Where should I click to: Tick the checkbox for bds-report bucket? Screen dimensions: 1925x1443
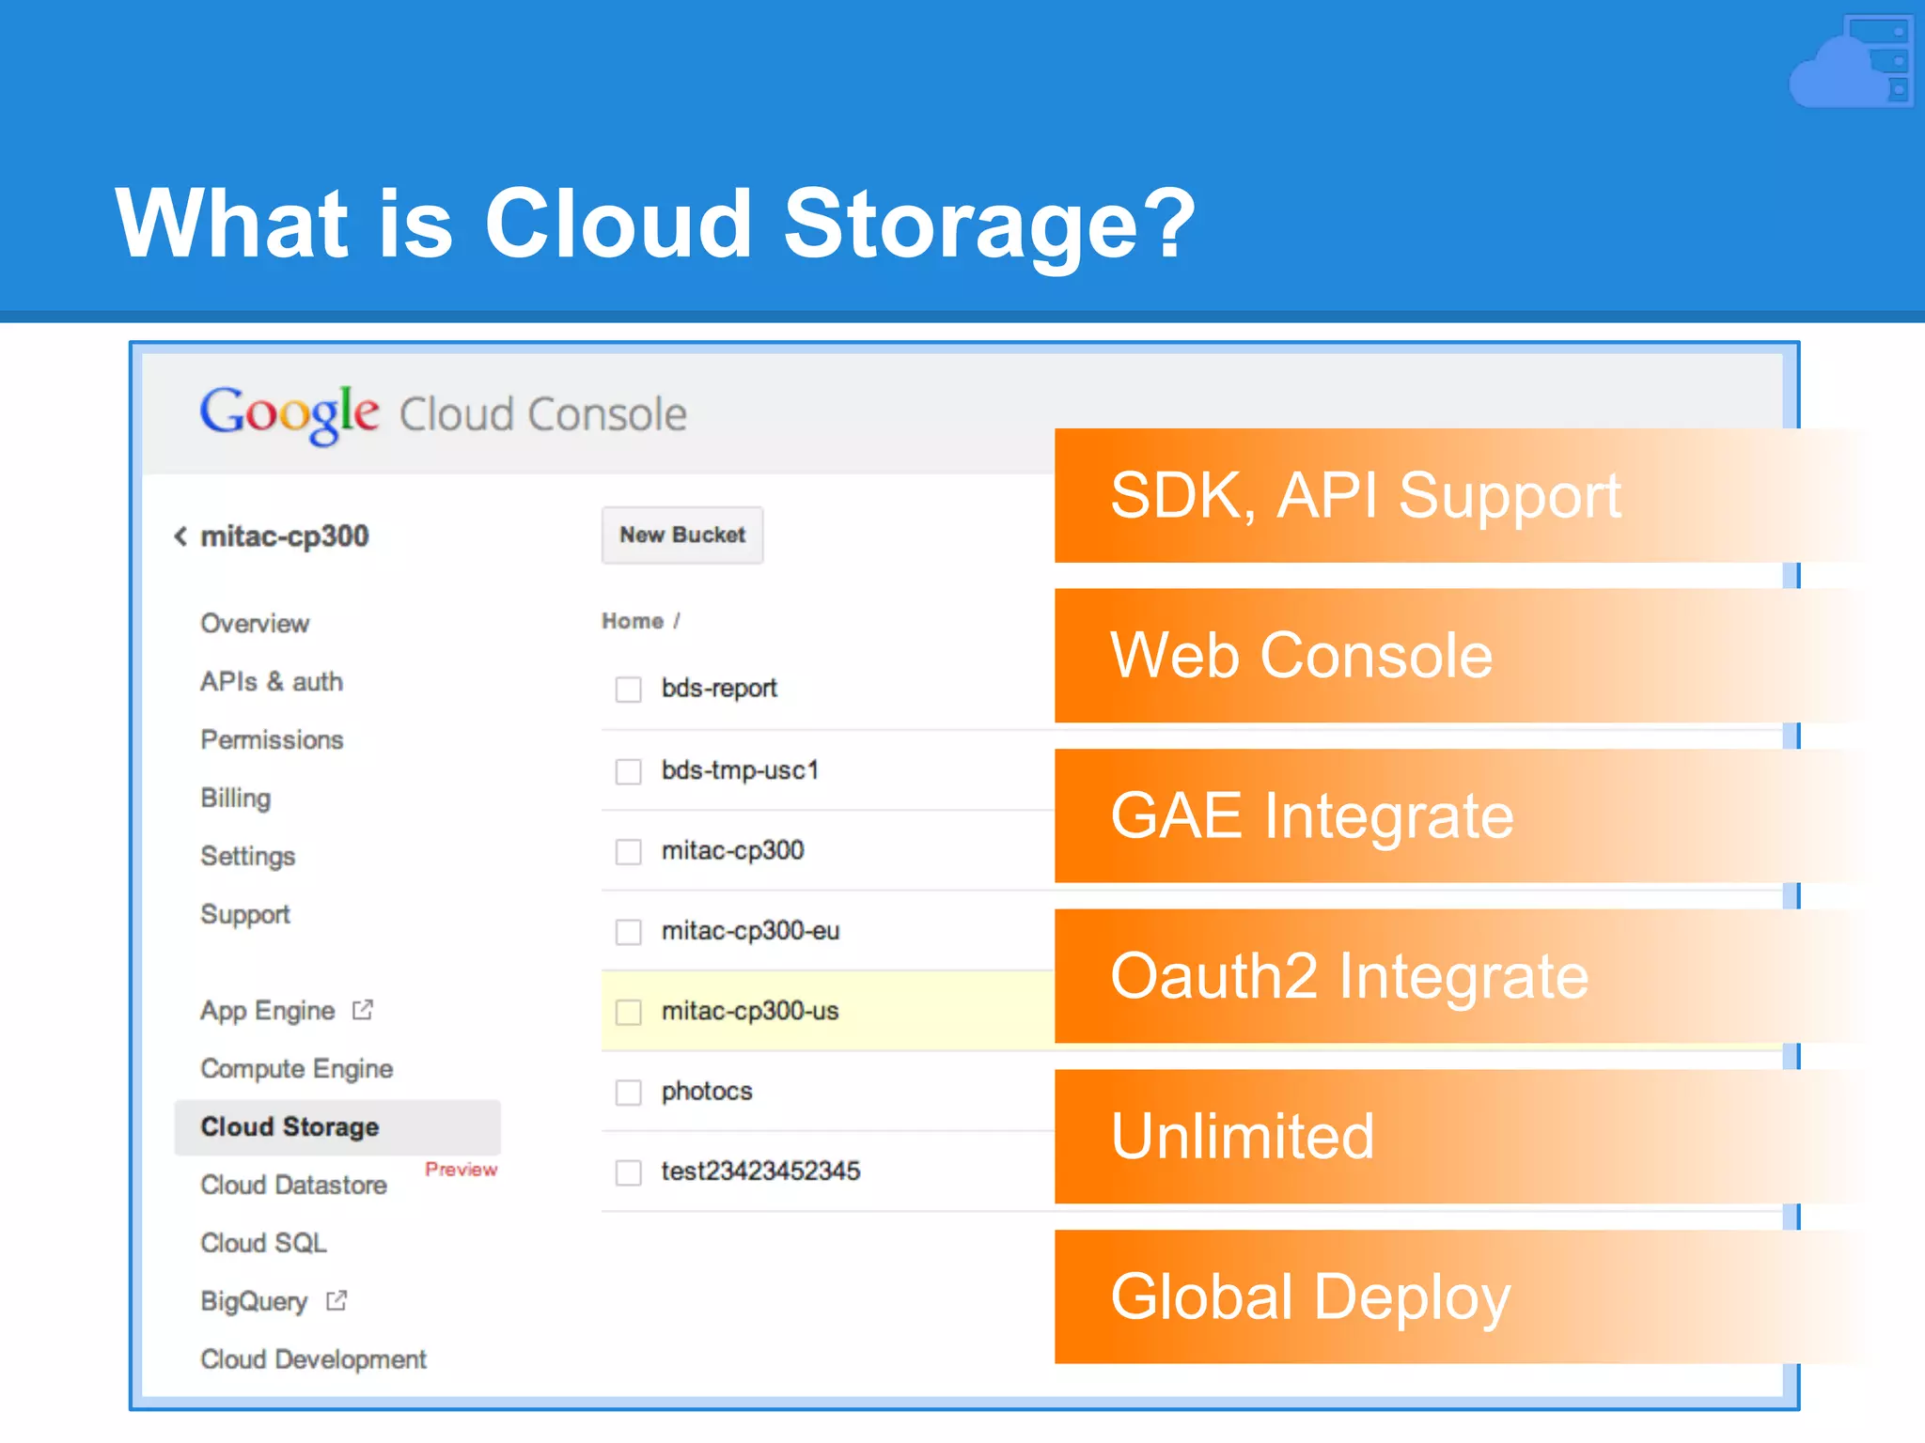tap(628, 690)
